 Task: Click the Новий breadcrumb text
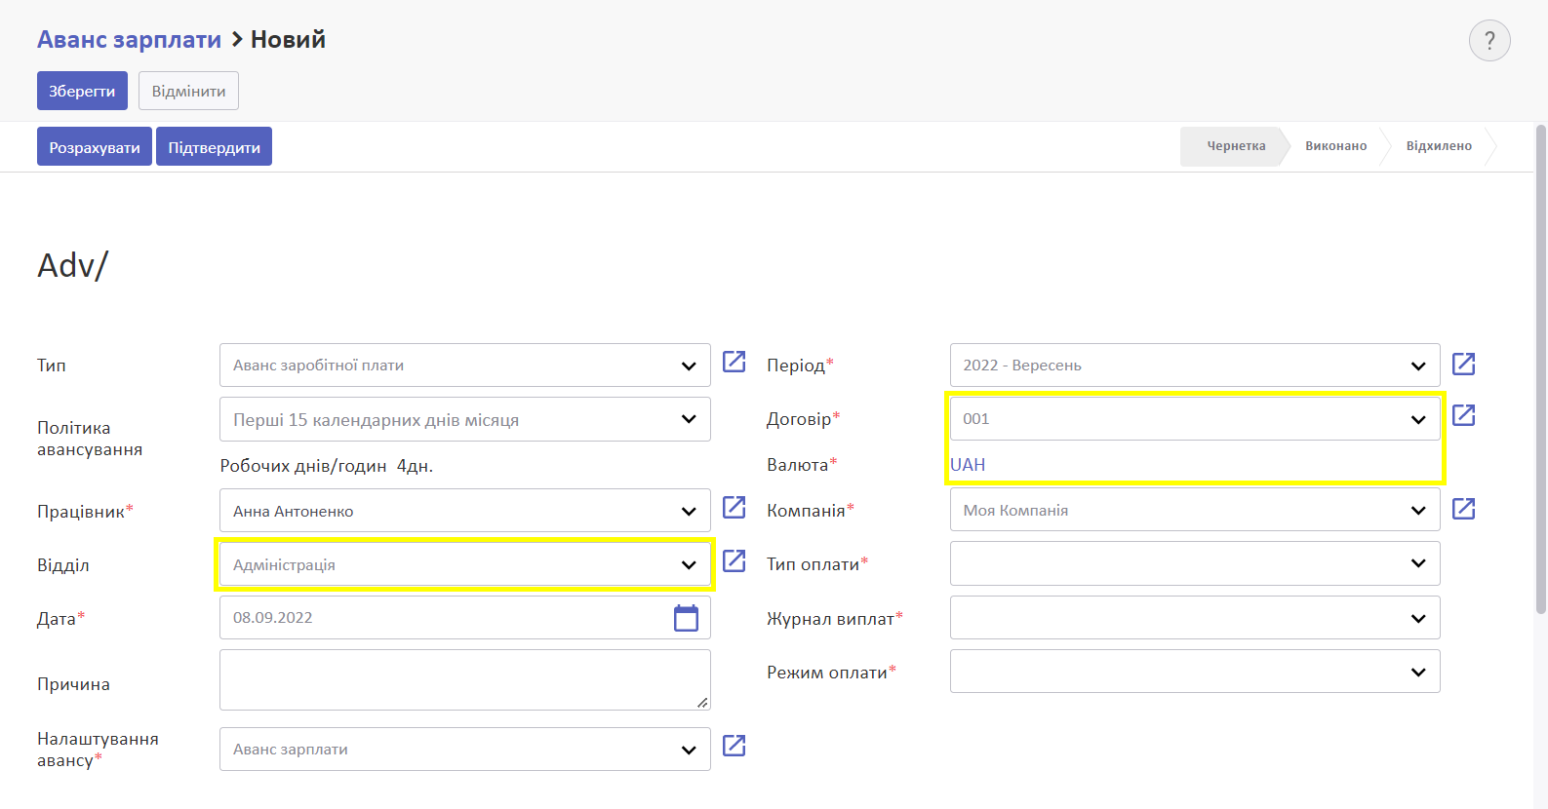click(x=288, y=40)
